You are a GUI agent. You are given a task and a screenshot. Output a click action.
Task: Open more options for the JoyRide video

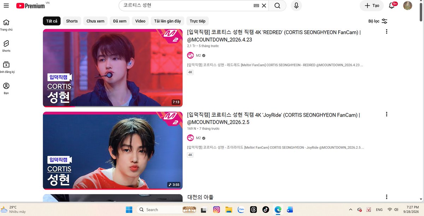tap(387, 114)
